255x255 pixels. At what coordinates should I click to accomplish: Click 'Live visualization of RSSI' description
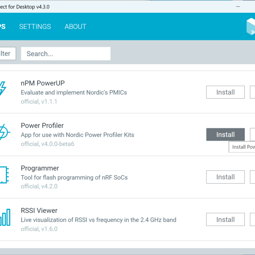pyautogui.click(x=99, y=220)
